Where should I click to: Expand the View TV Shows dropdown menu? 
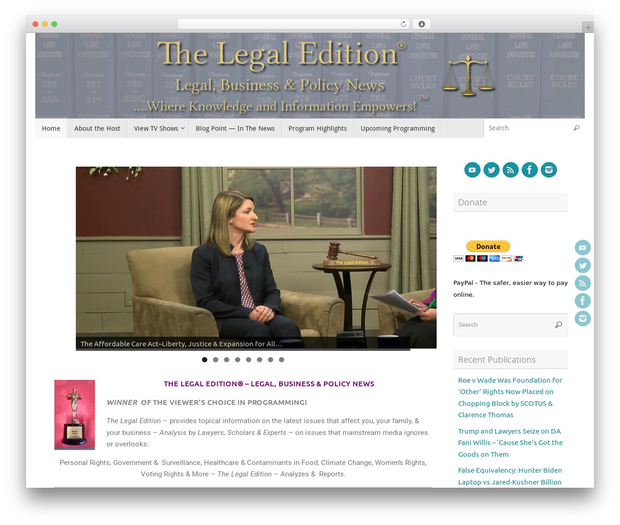[x=158, y=128]
